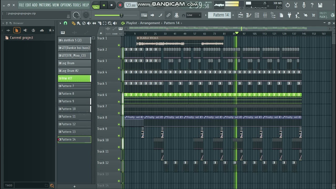This screenshot has height=189, width=336.
Task: Switch to the starred browser tab
Action: tap(50, 30)
